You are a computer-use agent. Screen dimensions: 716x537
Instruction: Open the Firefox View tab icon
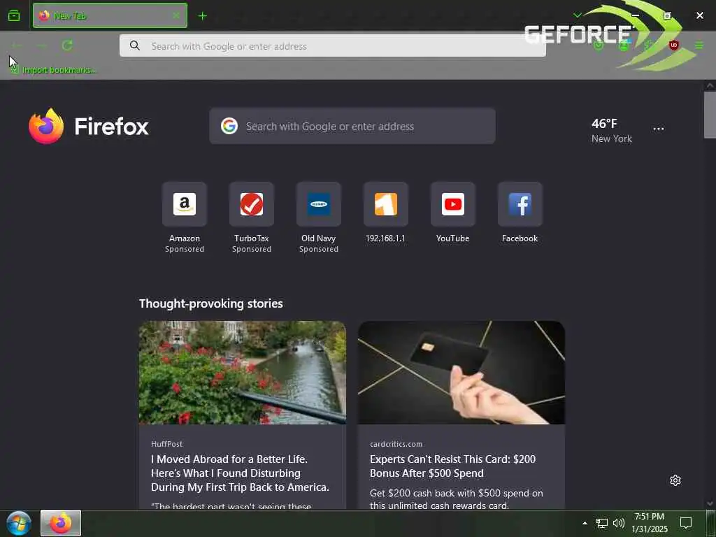point(14,16)
